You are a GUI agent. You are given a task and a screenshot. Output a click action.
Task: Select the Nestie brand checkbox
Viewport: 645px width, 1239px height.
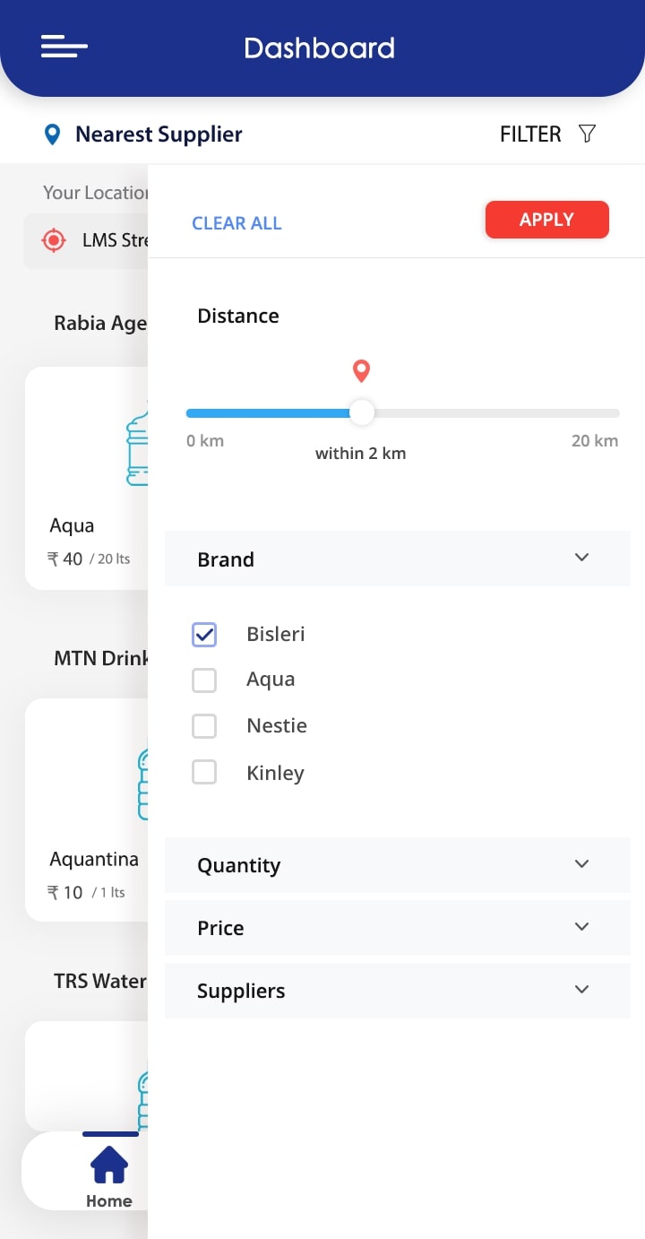point(204,725)
